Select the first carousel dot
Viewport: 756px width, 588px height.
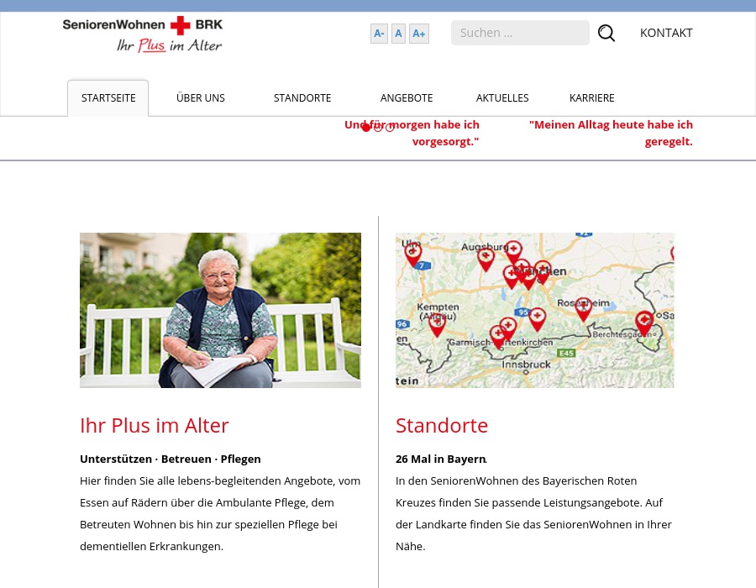click(x=366, y=127)
